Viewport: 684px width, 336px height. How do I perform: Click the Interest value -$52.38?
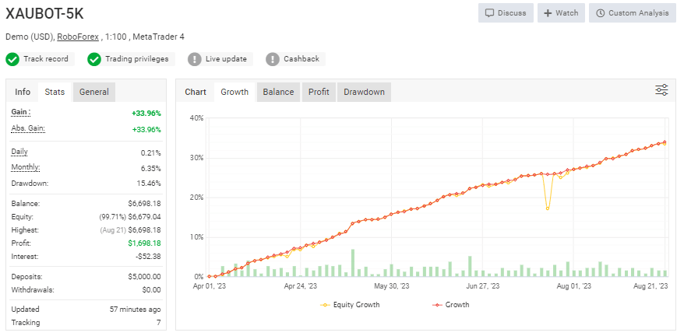point(148,256)
